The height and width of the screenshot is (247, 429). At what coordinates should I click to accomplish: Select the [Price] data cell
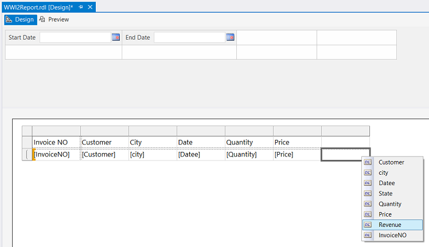(297, 155)
